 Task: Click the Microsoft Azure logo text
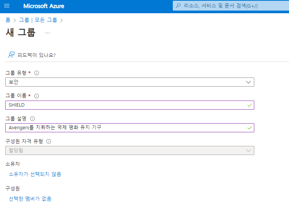click(x=44, y=6)
